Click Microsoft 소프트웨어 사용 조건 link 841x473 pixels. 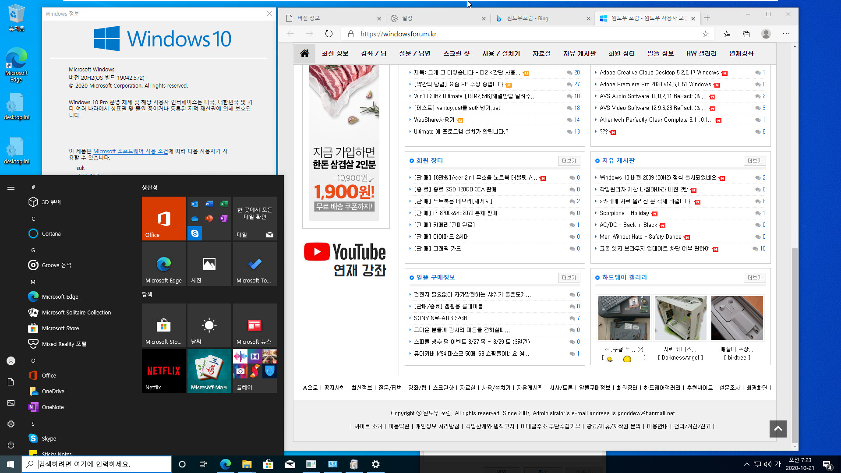pyautogui.click(x=131, y=151)
